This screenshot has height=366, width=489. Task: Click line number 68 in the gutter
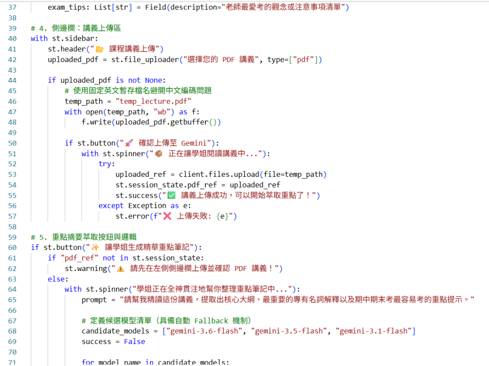tap(12, 331)
